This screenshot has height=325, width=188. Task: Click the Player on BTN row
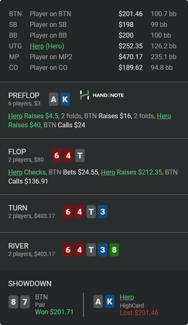pyautogui.click(x=94, y=14)
